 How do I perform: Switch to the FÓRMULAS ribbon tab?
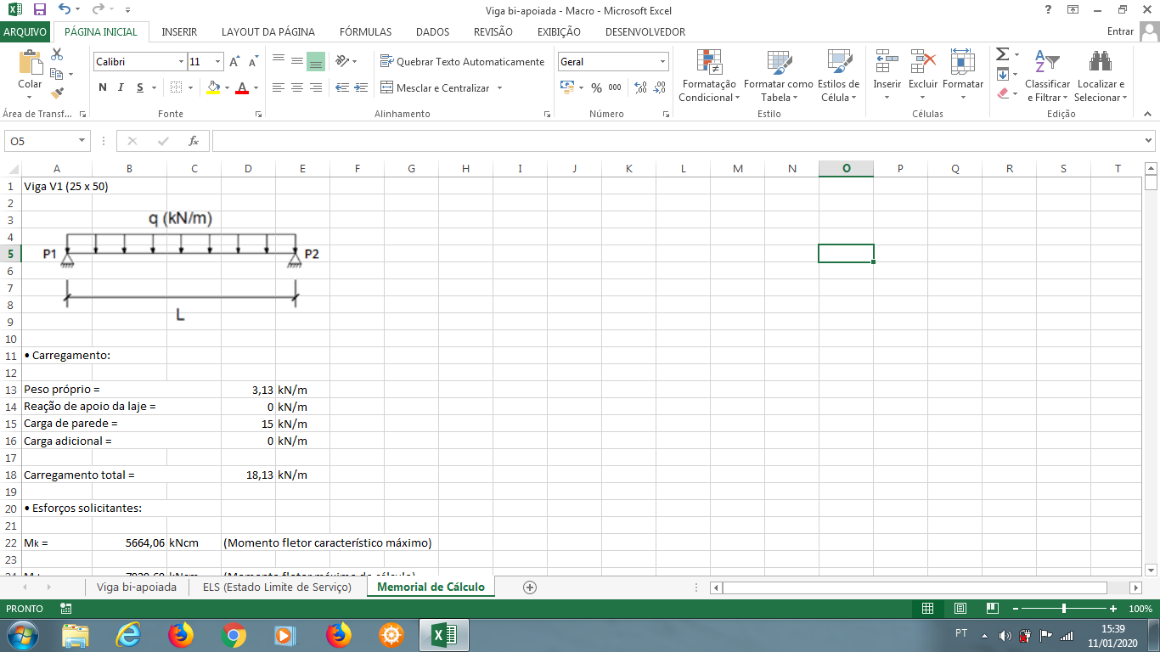pos(365,32)
